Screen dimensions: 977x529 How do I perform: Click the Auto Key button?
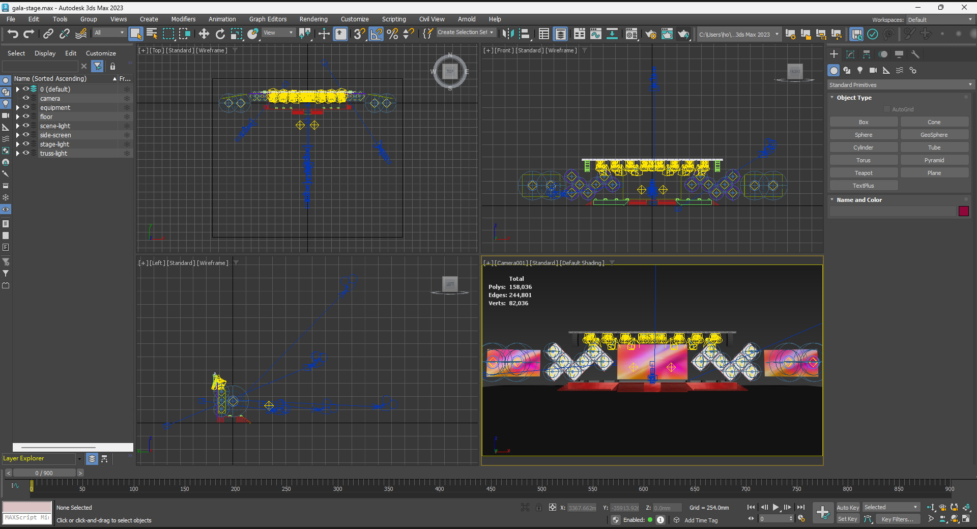tap(847, 508)
